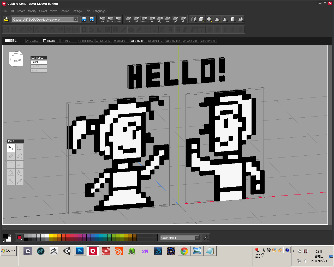Import a binvox file
The image size is (334, 267).
click(110, 19)
